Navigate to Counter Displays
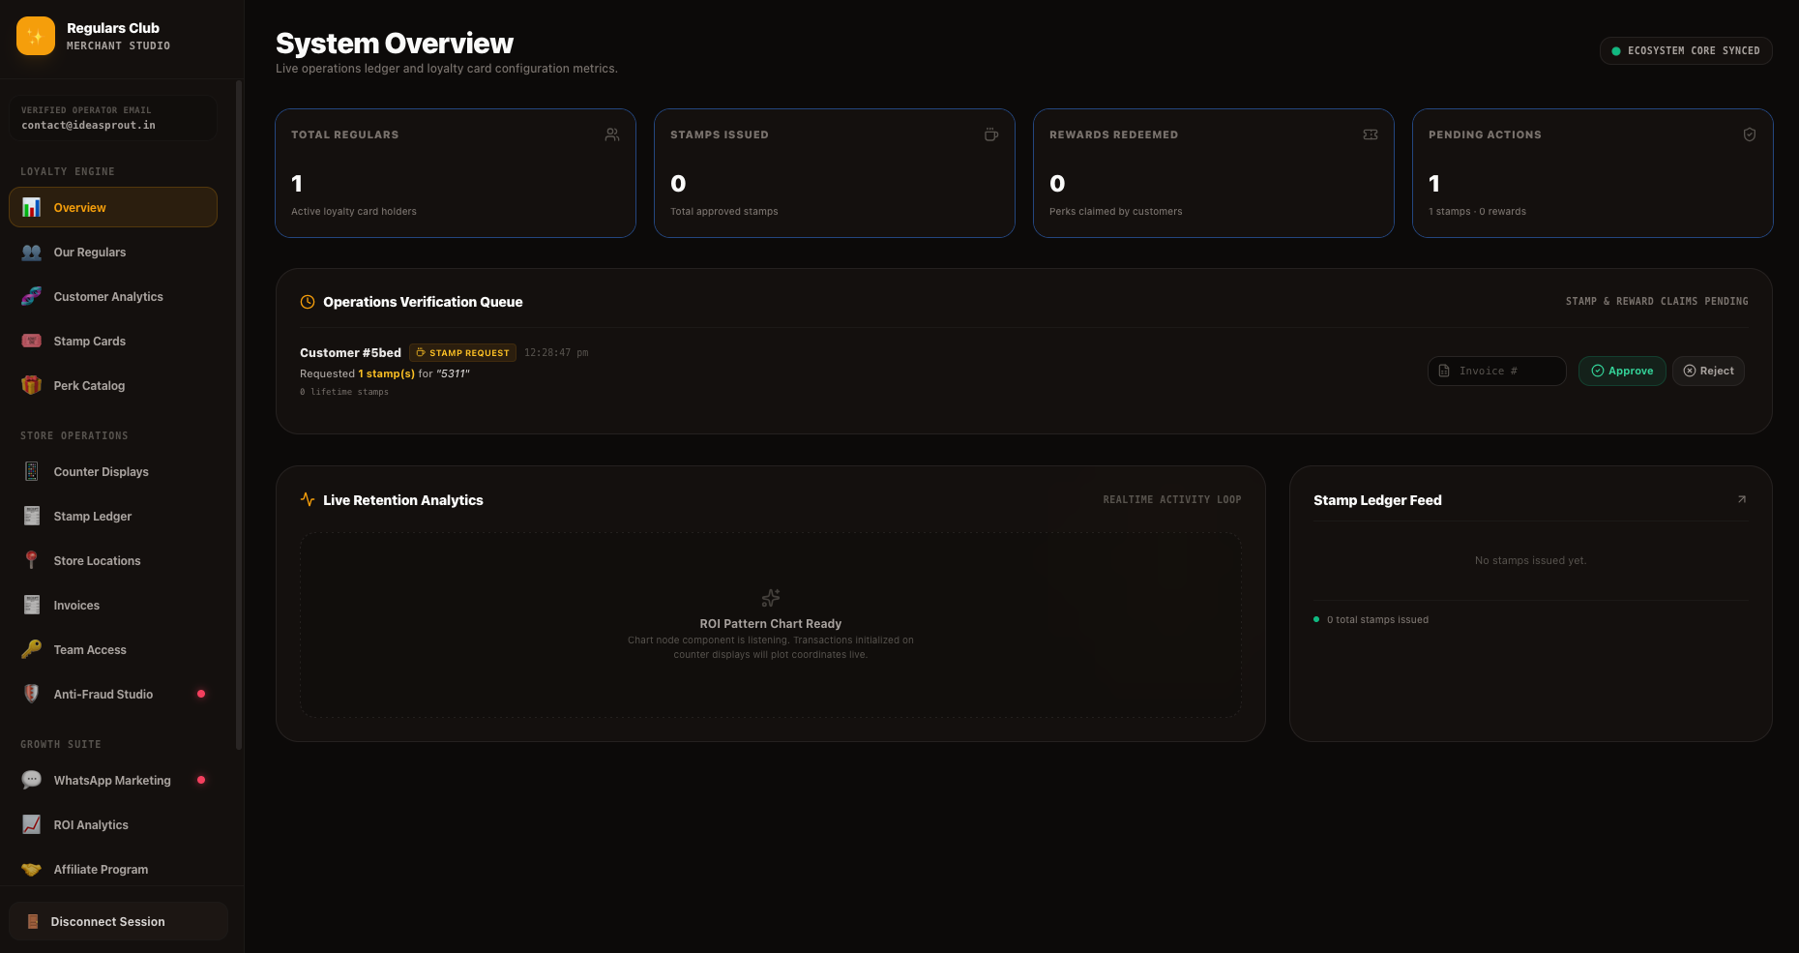The width and height of the screenshot is (1799, 953). (113, 471)
